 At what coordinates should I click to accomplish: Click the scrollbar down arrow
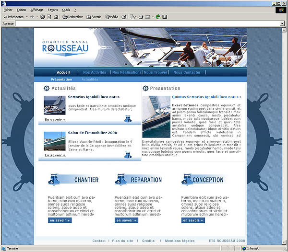pos(284,242)
